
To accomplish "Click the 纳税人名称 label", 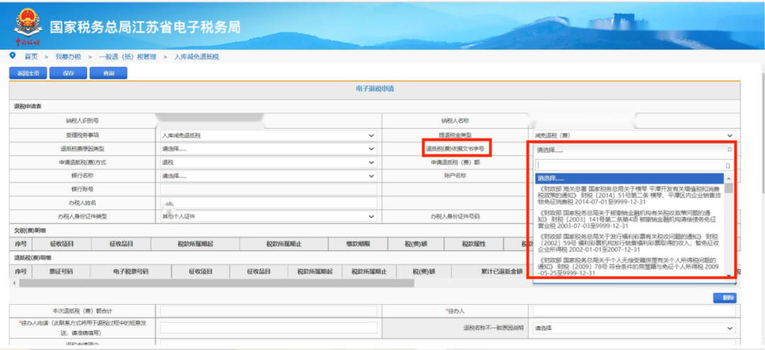I will point(455,121).
